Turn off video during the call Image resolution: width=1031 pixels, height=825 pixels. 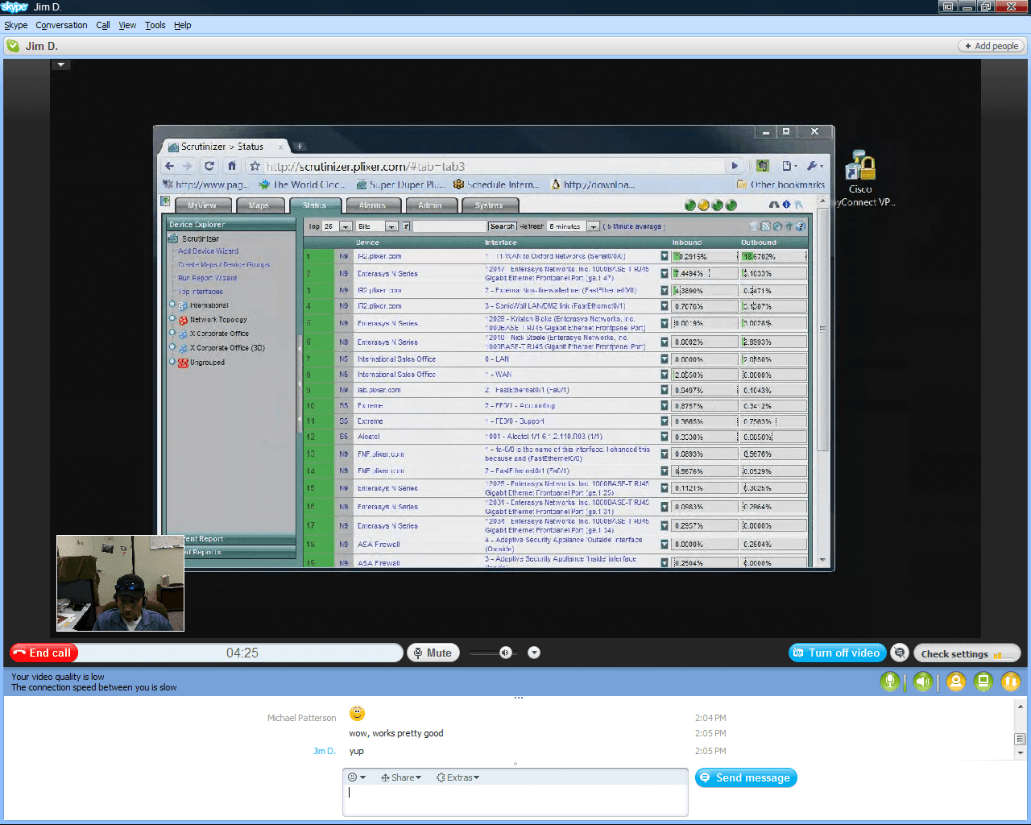click(x=838, y=653)
